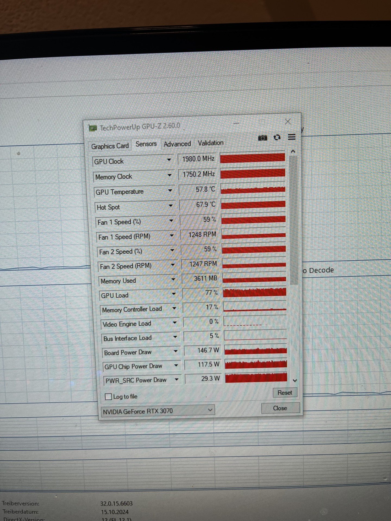Viewport: 391px width, 521px height.
Task: Open the Fan 2 Speed (%) dropdown
Action: click(172, 250)
